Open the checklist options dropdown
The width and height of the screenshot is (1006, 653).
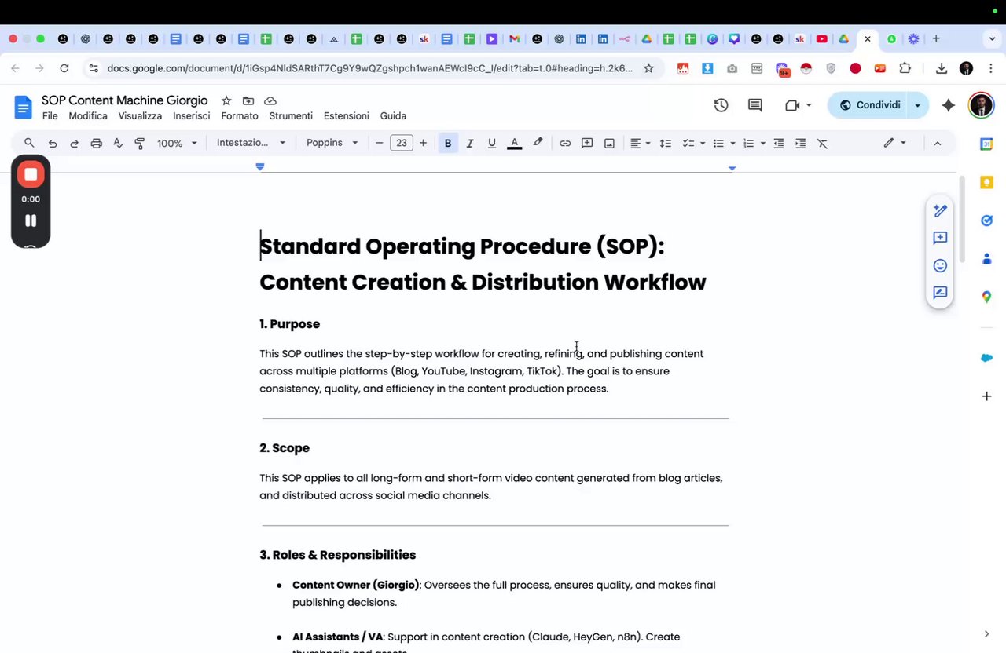coord(693,143)
